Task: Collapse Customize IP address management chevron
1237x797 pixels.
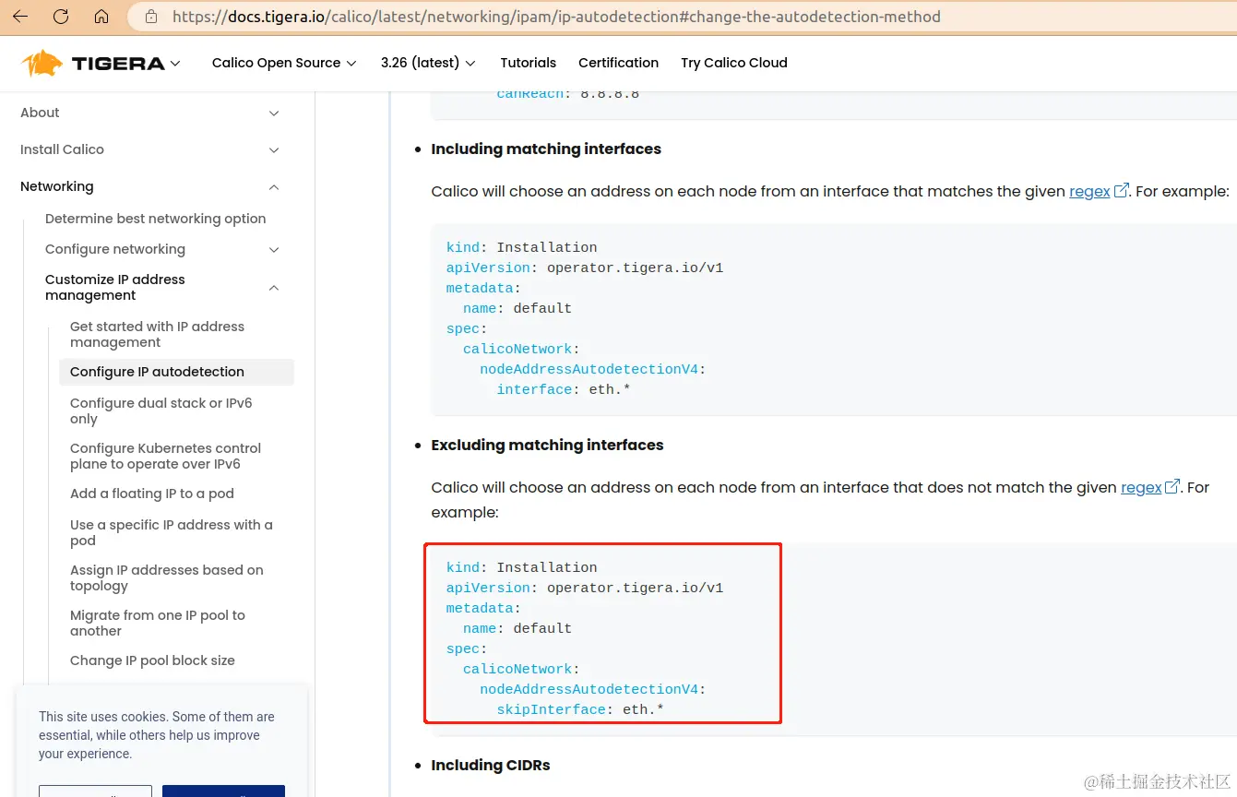Action: pyautogui.click(x=274, y=288)
